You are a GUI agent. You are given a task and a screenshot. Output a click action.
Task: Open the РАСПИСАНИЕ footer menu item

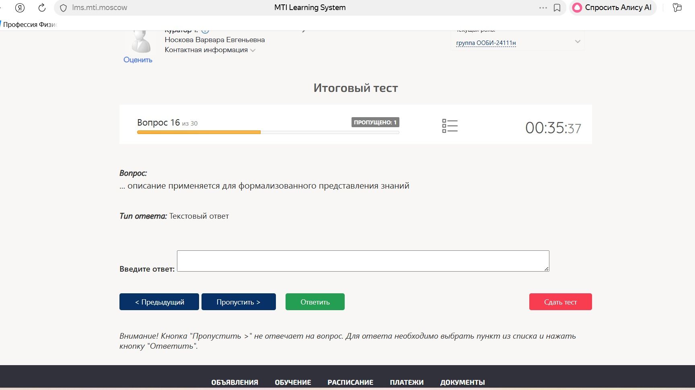coord(350,382)
